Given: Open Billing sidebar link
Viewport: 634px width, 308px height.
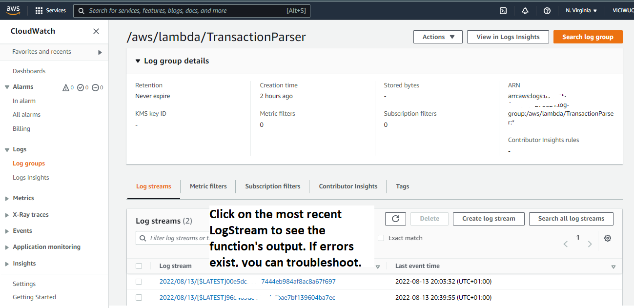Looking at the screenshot, I should click(x=21, y=129).
